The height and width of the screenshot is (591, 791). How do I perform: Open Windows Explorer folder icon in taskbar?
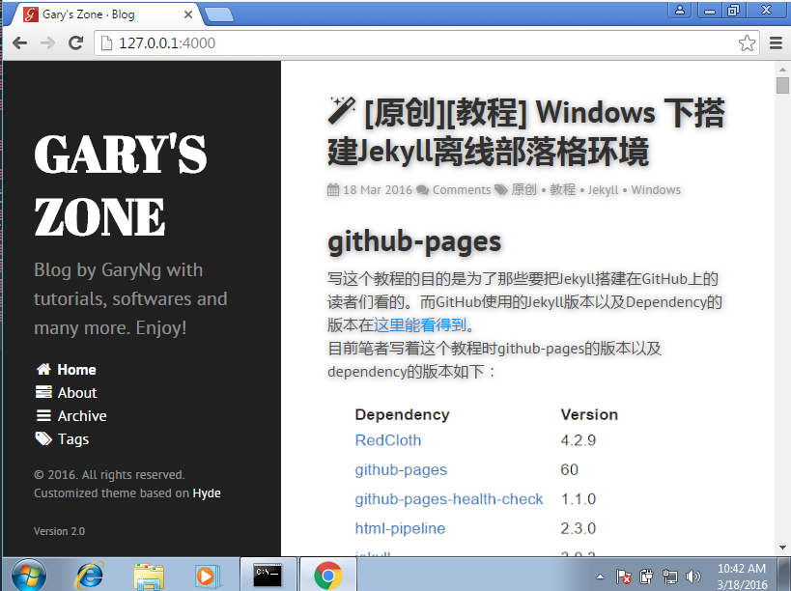pos(149,576)
